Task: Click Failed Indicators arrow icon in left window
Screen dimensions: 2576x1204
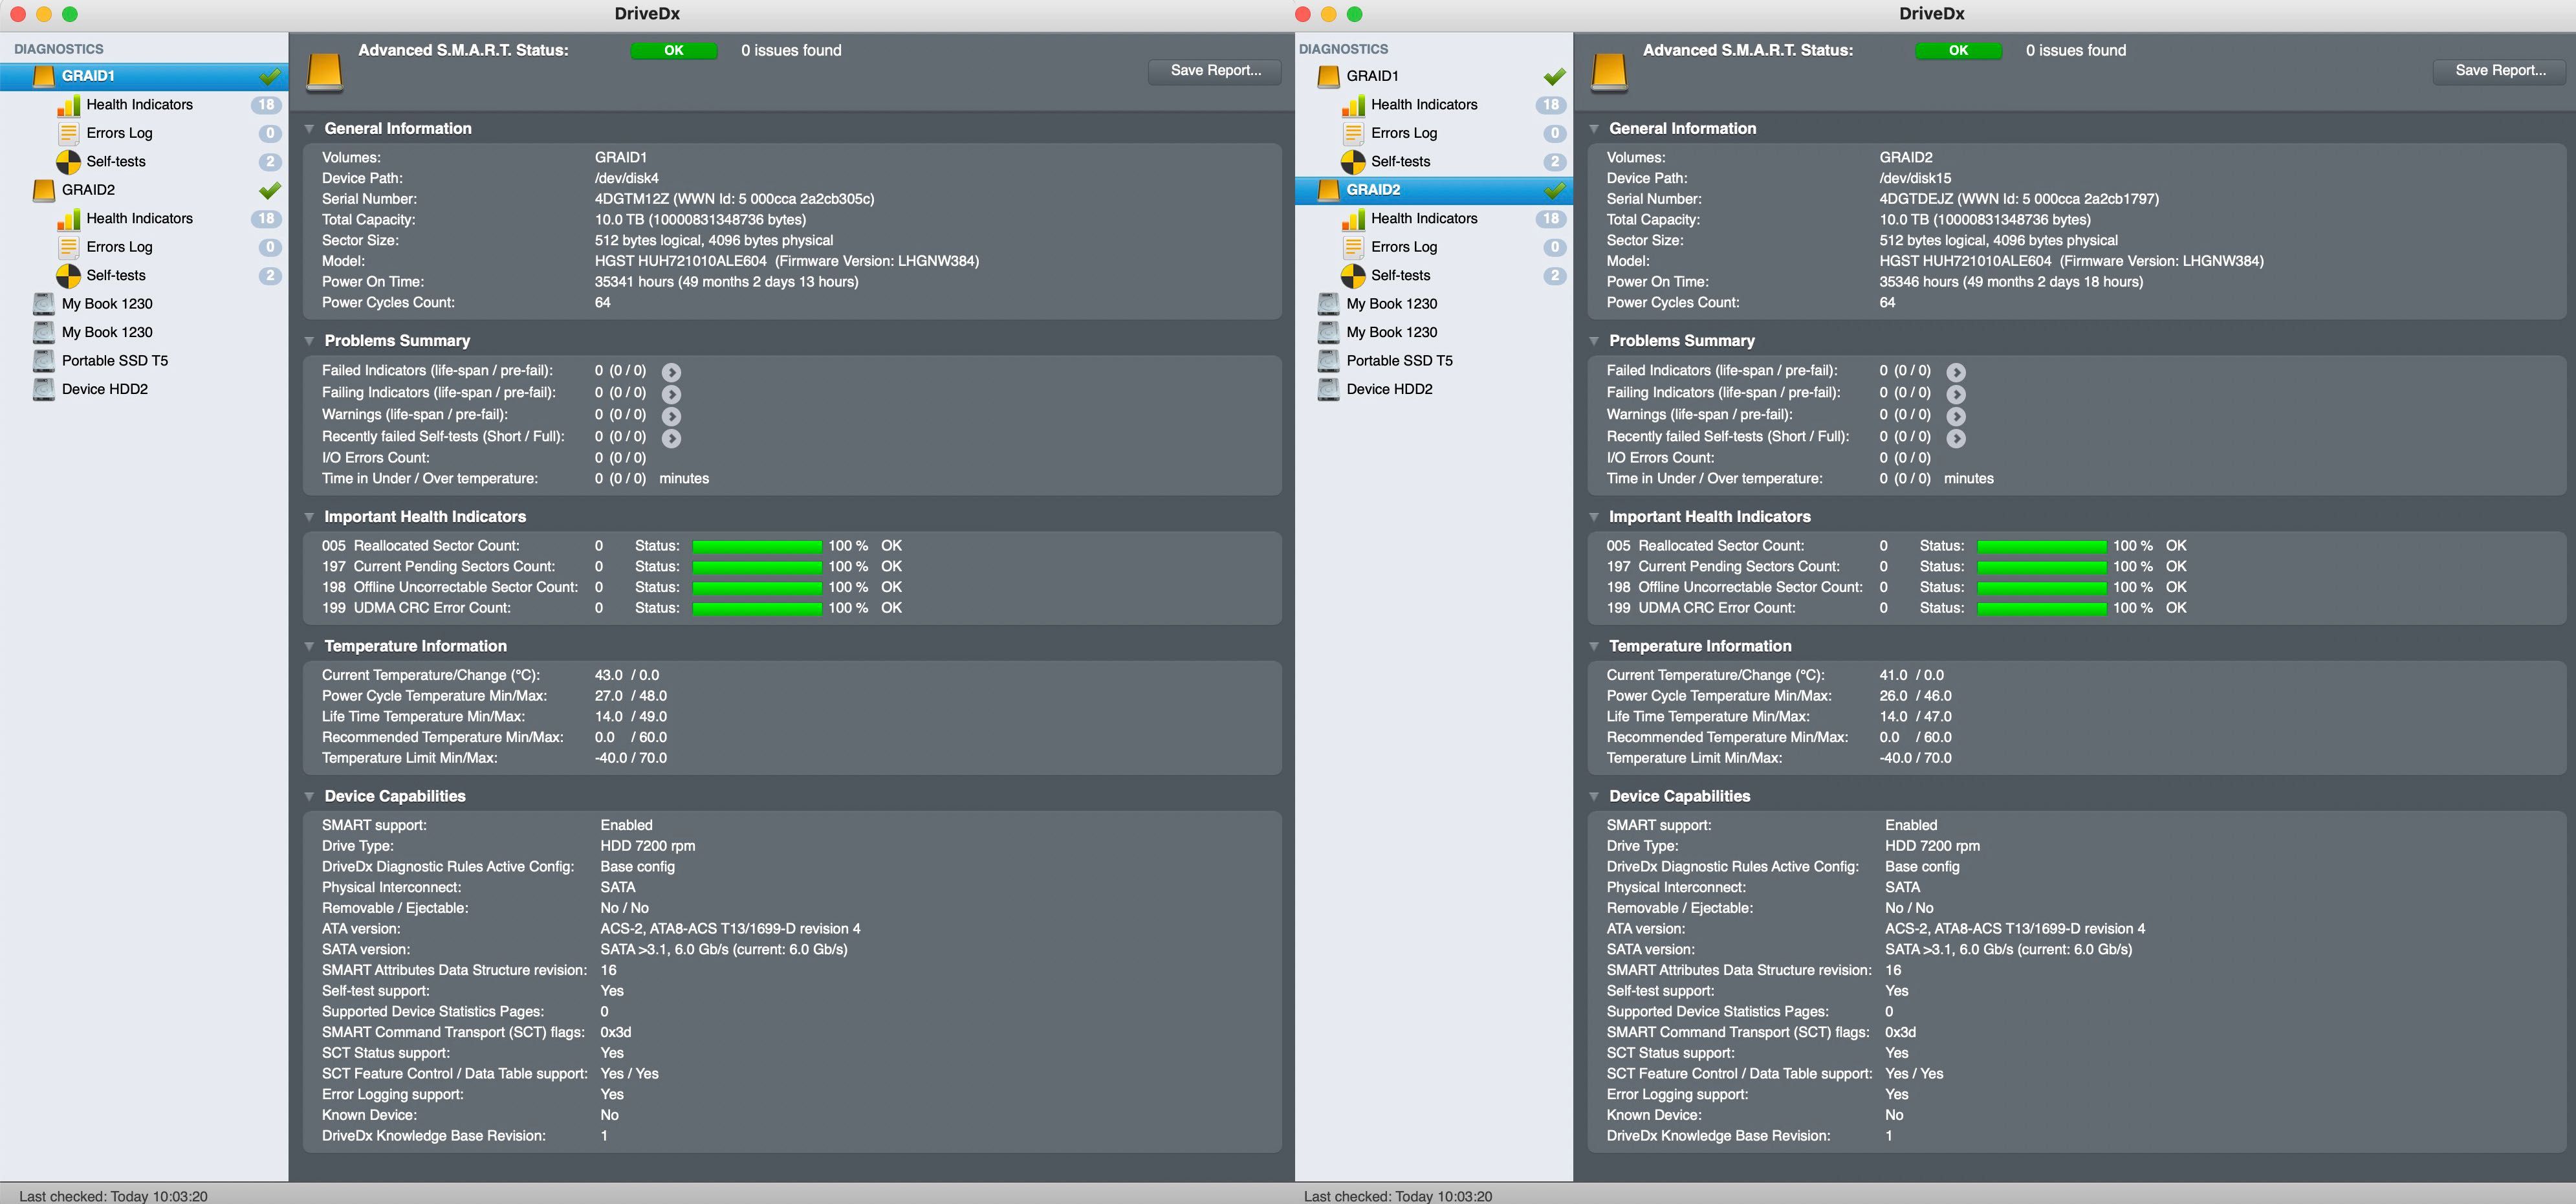Action: coord(672,372)
